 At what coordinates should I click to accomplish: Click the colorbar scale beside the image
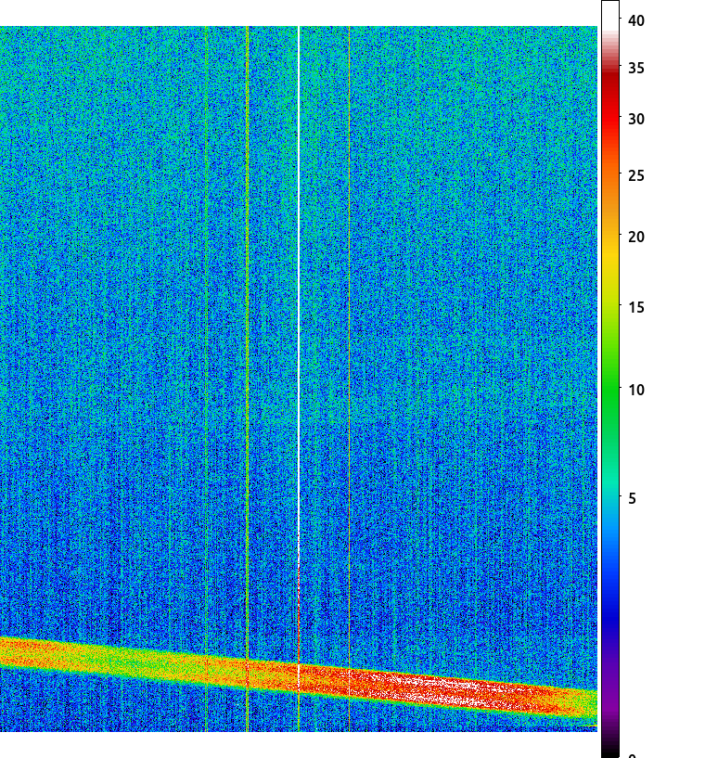610,379
